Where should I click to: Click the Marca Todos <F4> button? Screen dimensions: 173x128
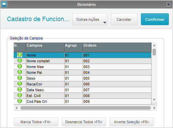(x=36, y=122)
